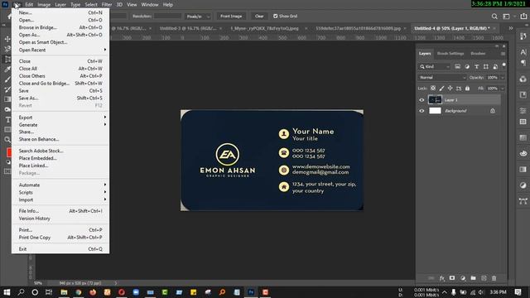Hide Layer 1 visibility eye
The height and width of the screenshot is (298, 530).
point(422,100)
